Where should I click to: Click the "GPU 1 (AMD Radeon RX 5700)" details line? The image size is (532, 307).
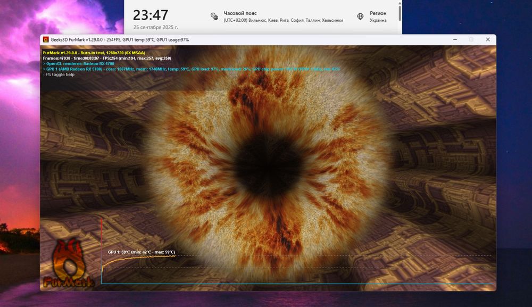click(x=191, y=69)
